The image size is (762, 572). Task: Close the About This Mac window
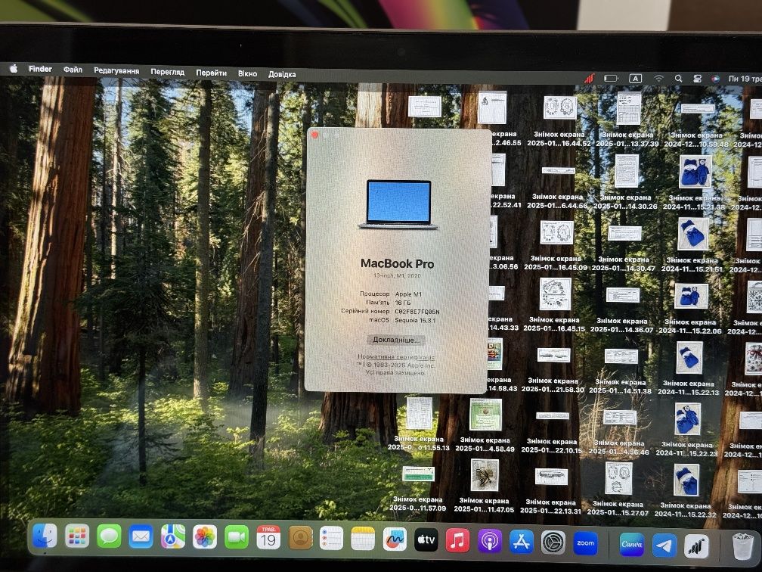(314, 135)
